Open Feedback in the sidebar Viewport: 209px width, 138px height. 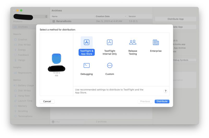click(x=24, y=55)
